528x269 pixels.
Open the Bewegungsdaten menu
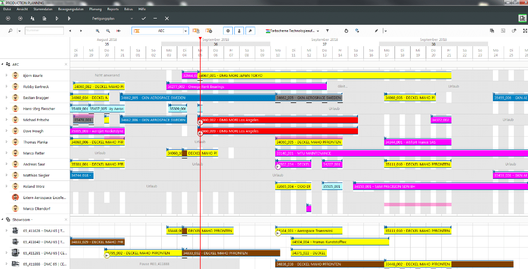71,9
